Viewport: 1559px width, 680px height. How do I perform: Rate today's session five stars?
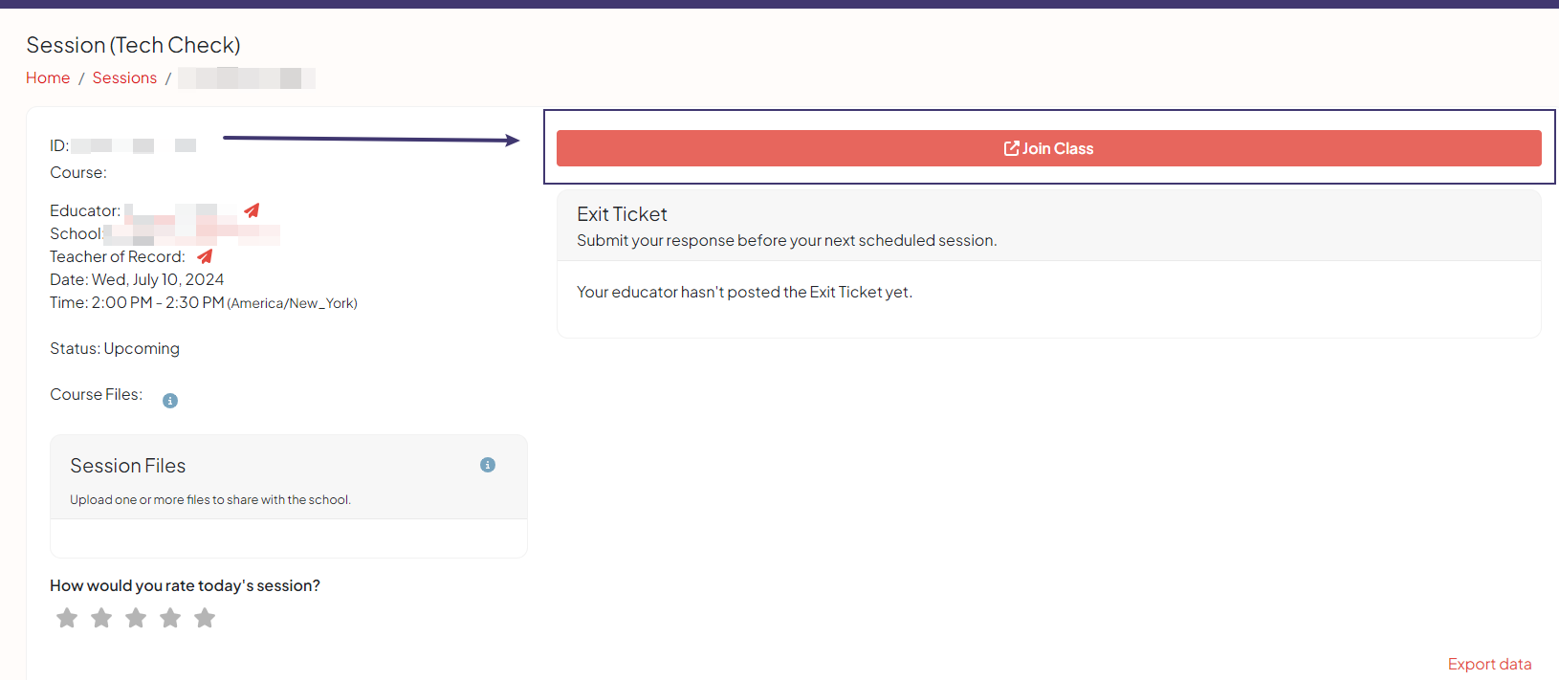(205, 618)
